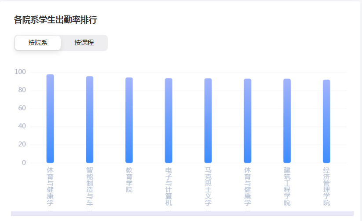Click the chart's horizontal scrollbar
Viewport: 362px width, 221px height.
[182, 214]
